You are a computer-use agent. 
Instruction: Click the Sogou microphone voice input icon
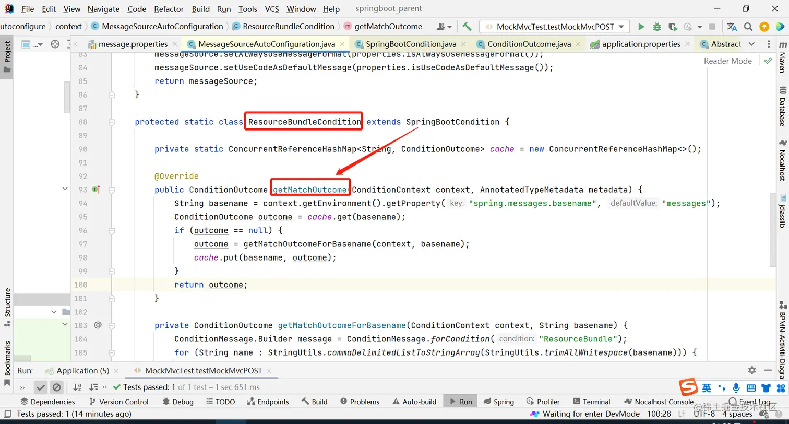pyautogui.click(x=736, y=388)
